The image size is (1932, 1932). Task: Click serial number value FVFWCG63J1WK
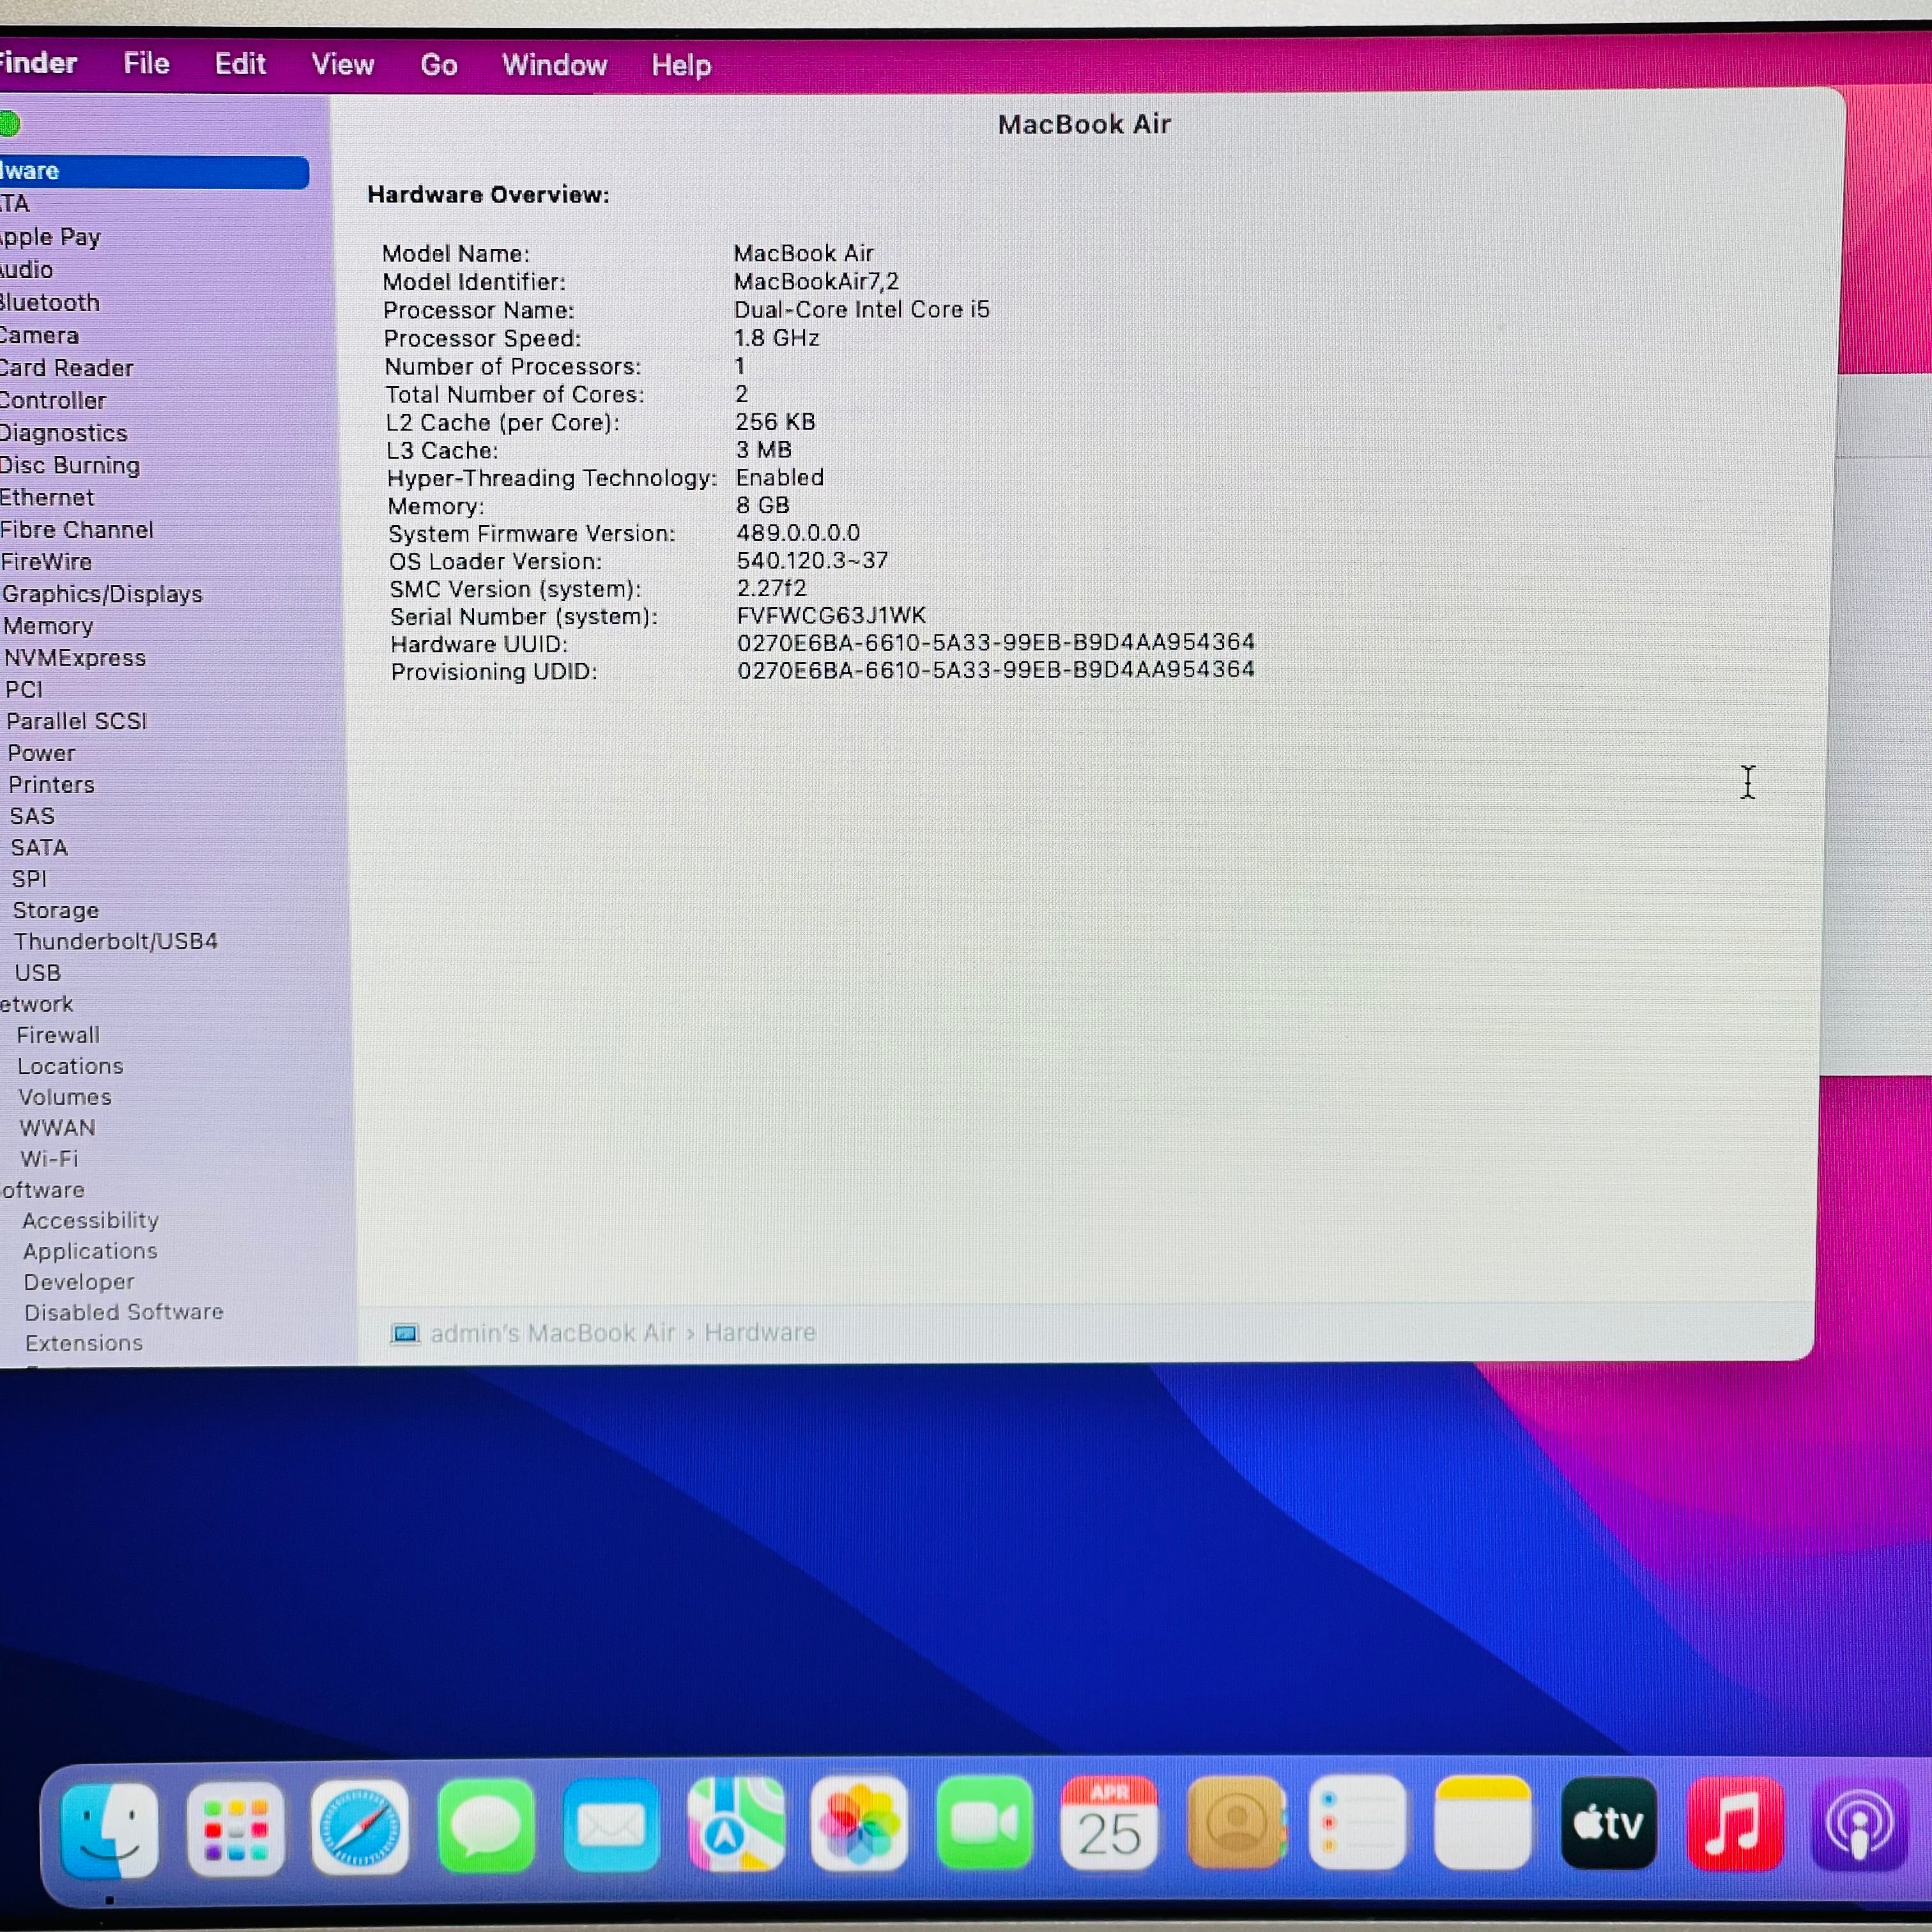click(x=831, y=616)
